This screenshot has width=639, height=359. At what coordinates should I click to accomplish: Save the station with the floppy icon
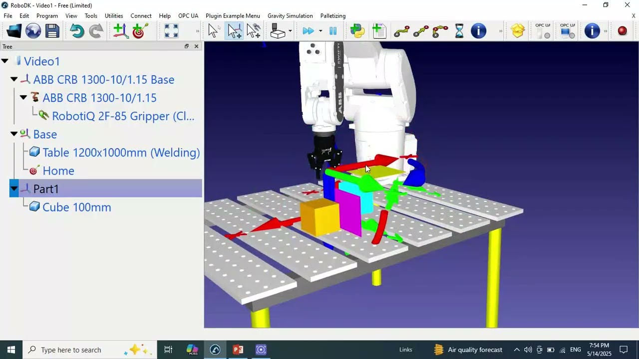(52, 31)
